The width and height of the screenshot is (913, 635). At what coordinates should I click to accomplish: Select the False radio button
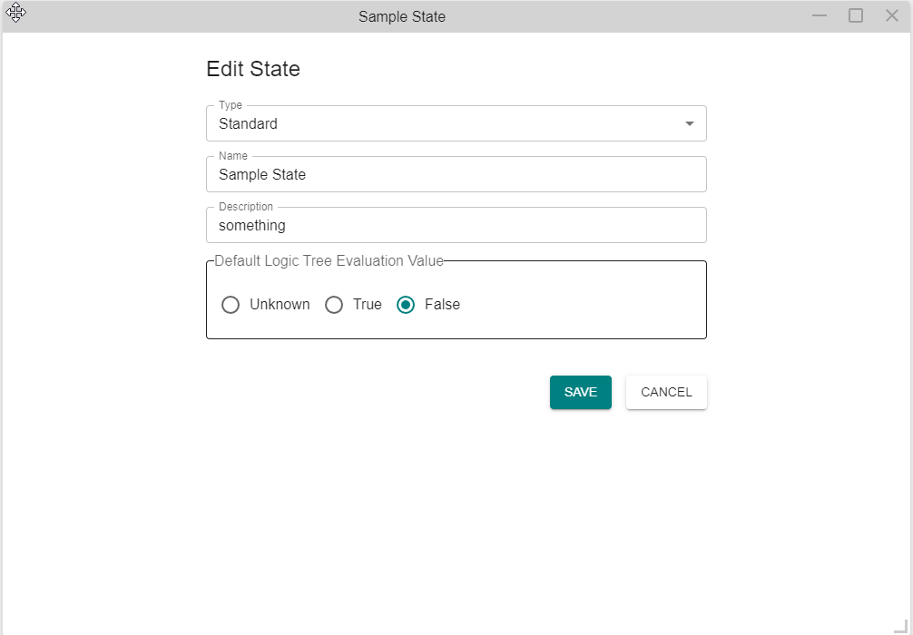pos(406,305)
